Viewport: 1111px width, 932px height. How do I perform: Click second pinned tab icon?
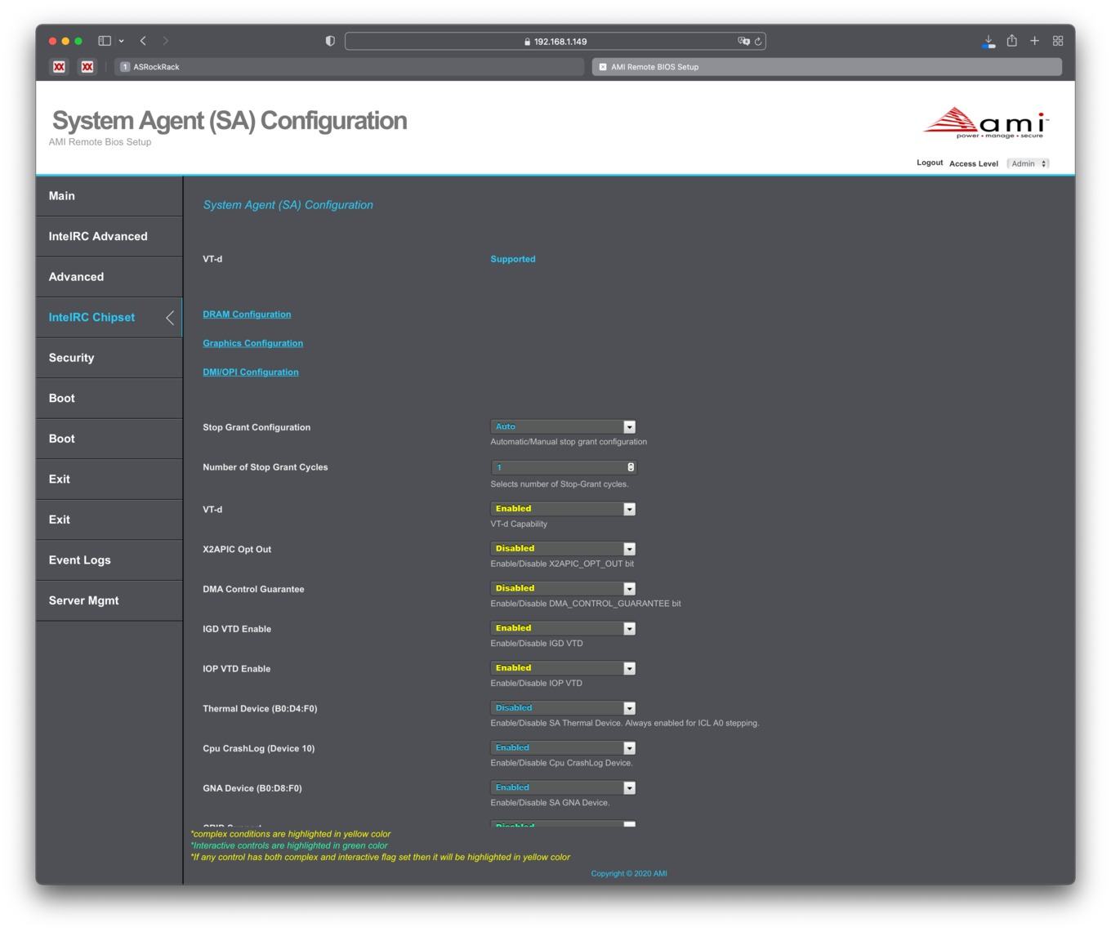point(87,67)
